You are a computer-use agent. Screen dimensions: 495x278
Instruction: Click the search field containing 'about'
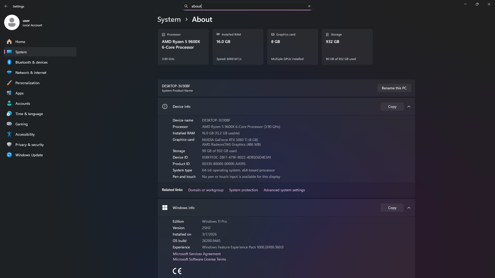247,6
